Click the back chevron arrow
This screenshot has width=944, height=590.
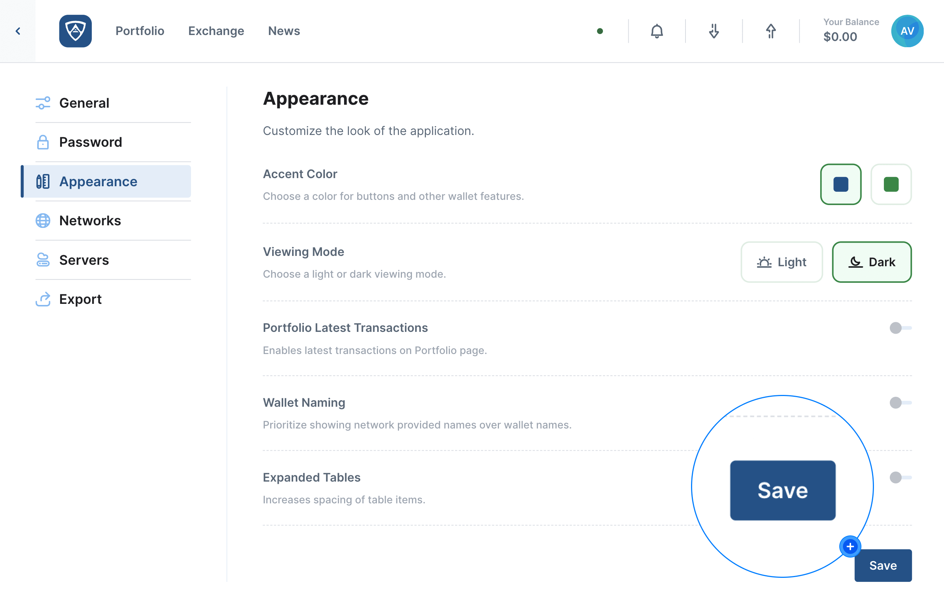[18, 31]
